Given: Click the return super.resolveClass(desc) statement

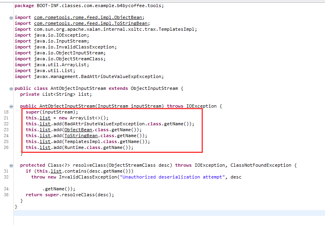Looking at the screenshot, I should pos(70,195).
